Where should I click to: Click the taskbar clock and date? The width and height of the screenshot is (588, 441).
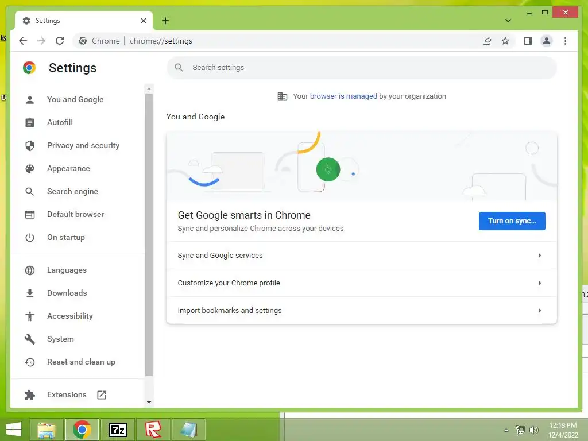(563, 430)
